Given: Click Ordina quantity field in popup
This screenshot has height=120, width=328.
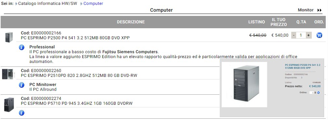Looking at the screenshot, I should tap(312, 92).
